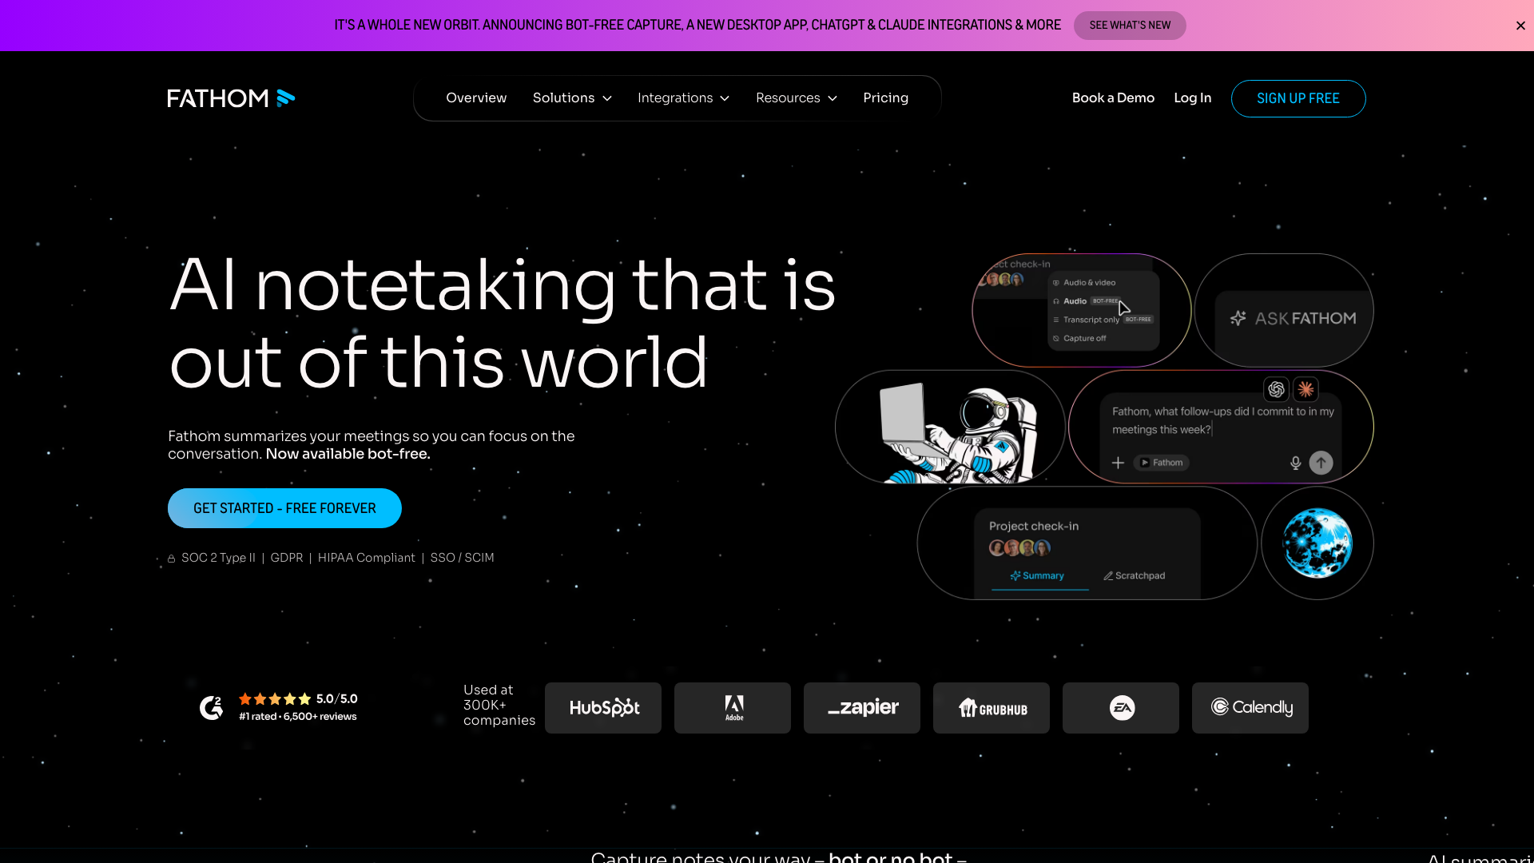
Task: Click the Adobe logo tile
Action: click(x=733, y=708)
